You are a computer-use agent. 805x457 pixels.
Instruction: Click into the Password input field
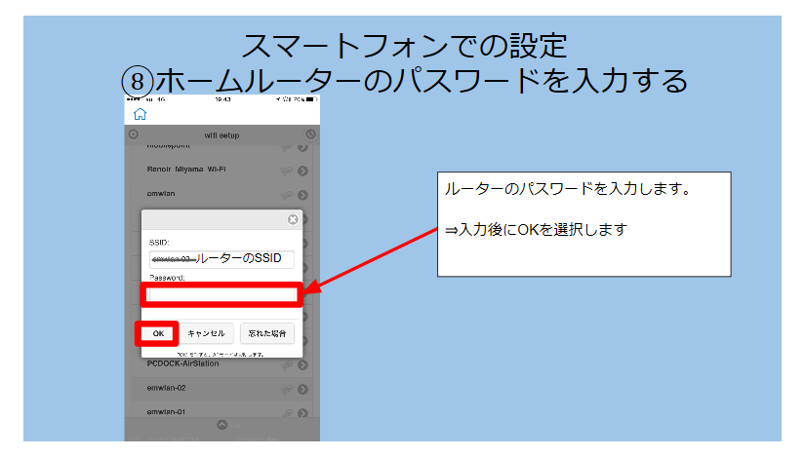click(221, 294)
